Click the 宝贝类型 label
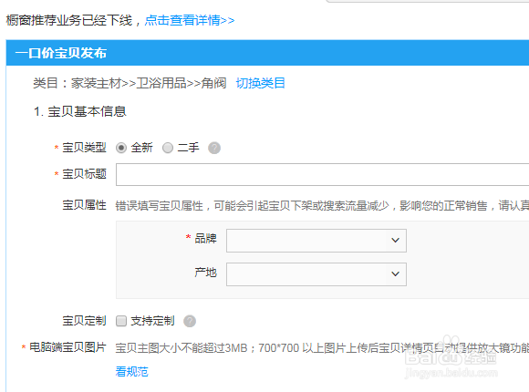529x392 pixels. [x=84, y=148]
